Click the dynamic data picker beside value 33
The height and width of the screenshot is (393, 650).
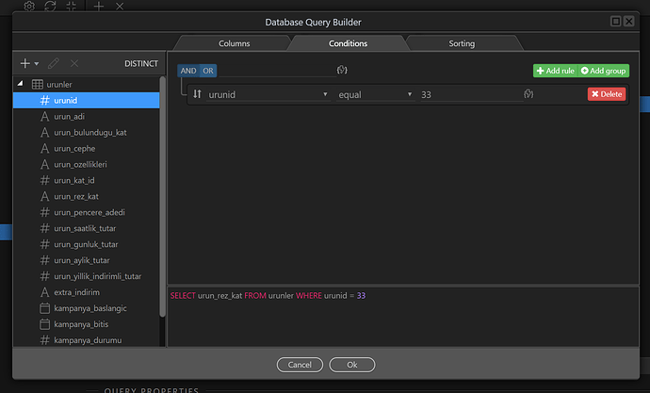point(529,94)
